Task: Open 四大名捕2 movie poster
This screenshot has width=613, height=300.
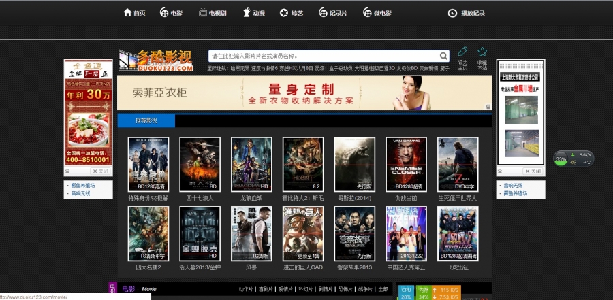Action: [x=148, y=233]
